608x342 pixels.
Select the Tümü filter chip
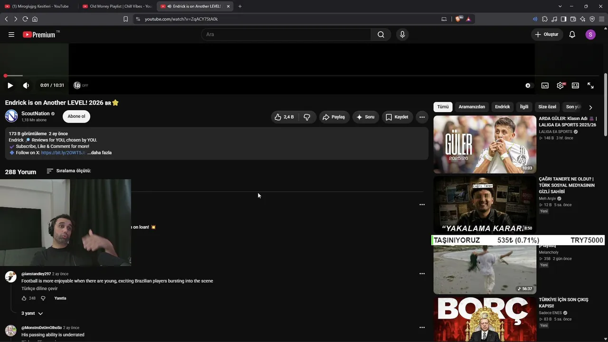pos(443,107)
